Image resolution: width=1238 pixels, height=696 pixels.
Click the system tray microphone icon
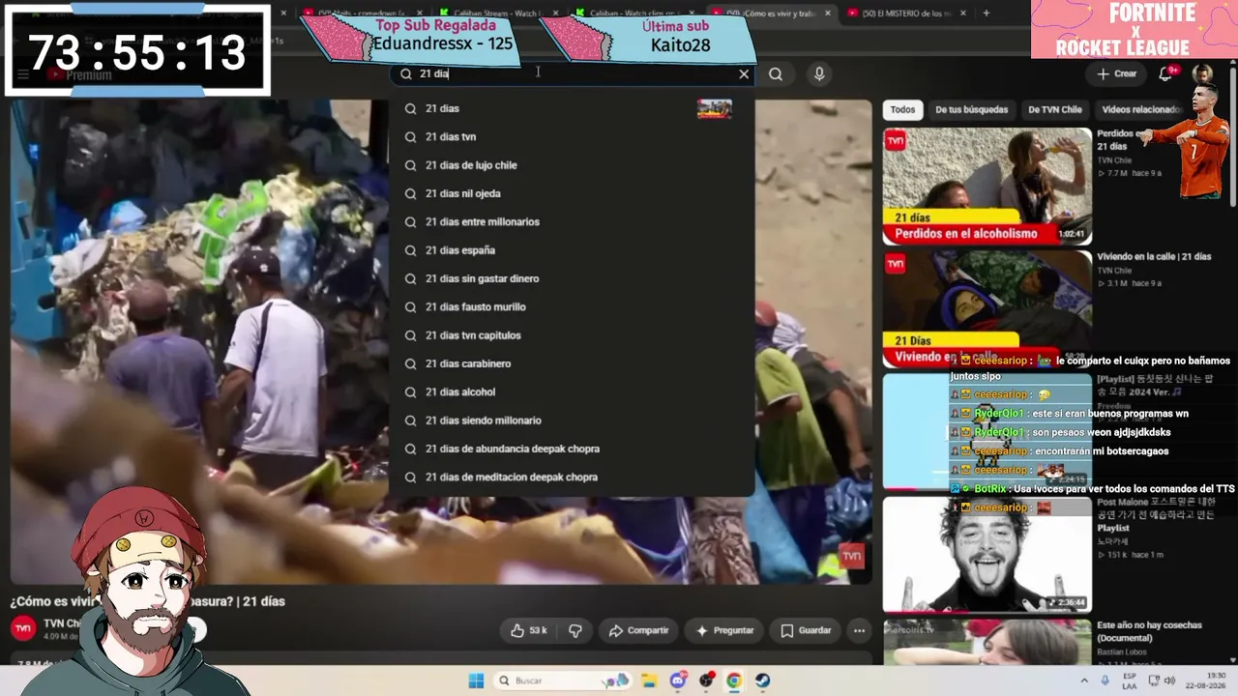(x=1105, y=681)
